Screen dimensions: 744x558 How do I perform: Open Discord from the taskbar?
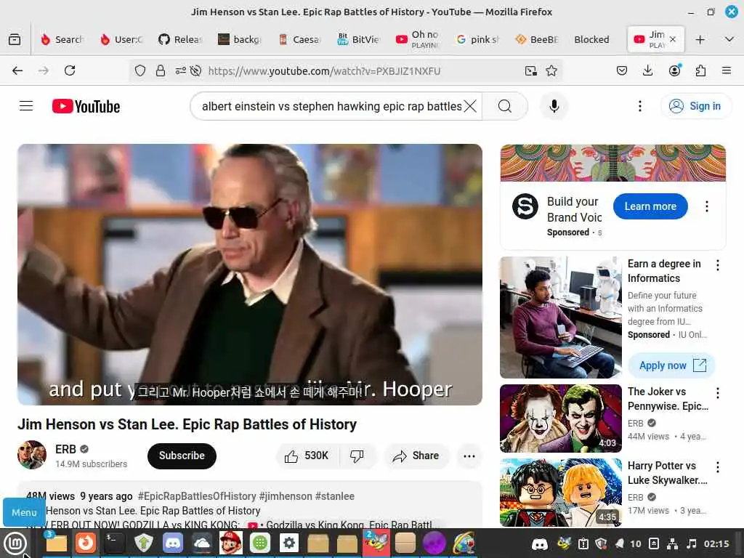coord(173,543)
